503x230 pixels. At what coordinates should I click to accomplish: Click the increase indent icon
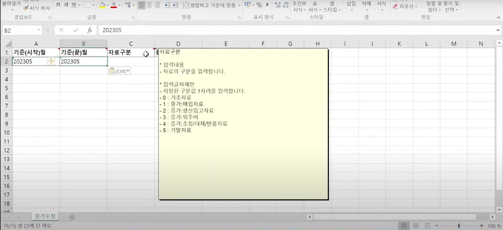tap(176, 5)
